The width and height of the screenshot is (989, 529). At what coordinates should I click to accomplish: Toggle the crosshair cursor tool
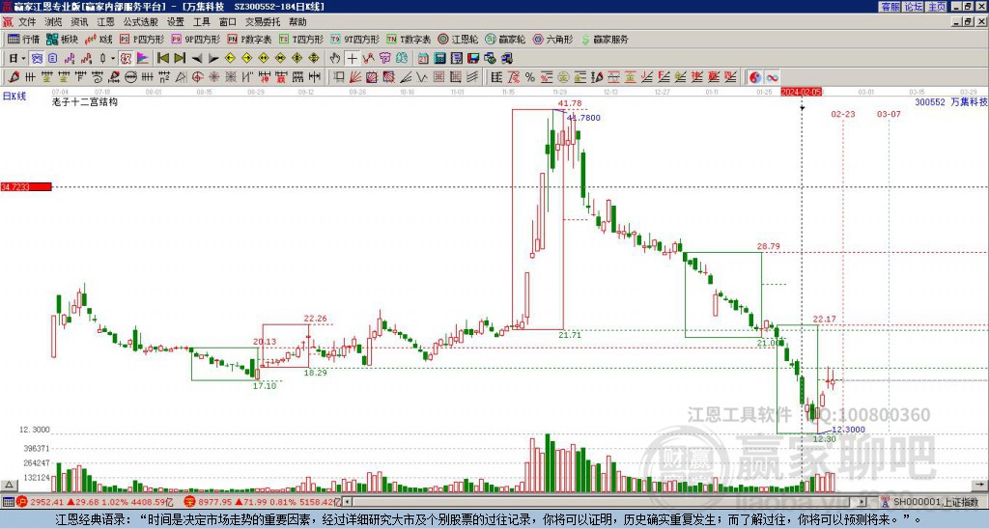pyautogui.click(x=352, y=59)
